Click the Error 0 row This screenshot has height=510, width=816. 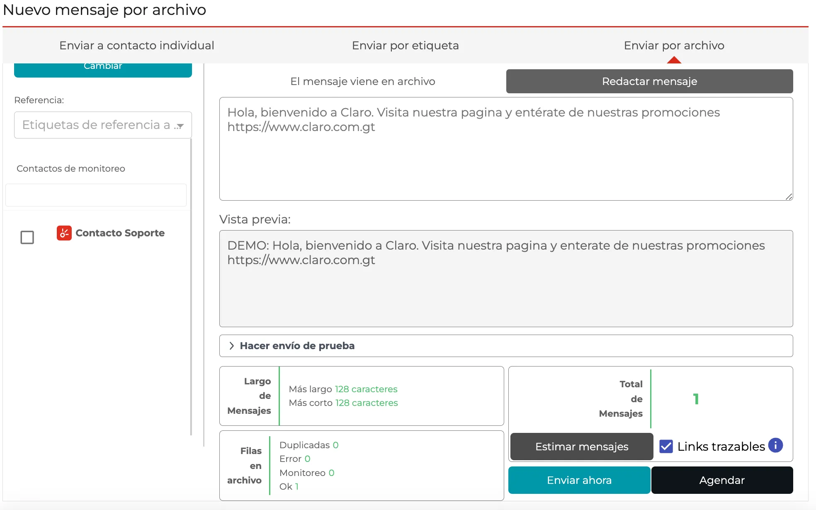(295, 459)
